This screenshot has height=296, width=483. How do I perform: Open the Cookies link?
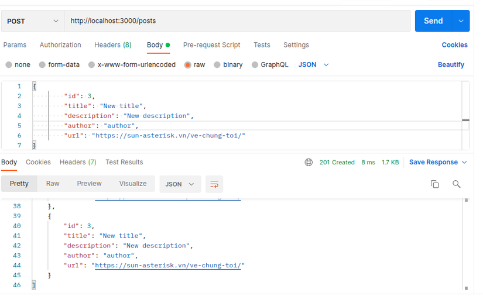coord(454,45)
